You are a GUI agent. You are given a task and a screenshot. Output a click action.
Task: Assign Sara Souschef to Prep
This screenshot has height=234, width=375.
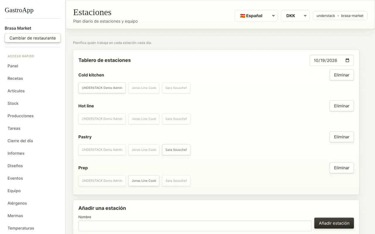[x=176, y=181]
